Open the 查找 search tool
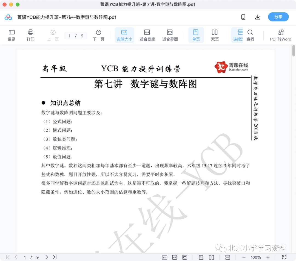This screenshot has height=261, width=296. pos(250,35)
